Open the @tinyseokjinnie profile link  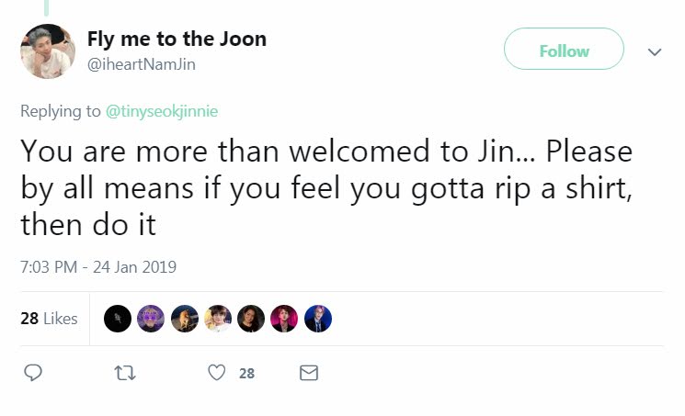pyautogui.click(x=164, y=111)
